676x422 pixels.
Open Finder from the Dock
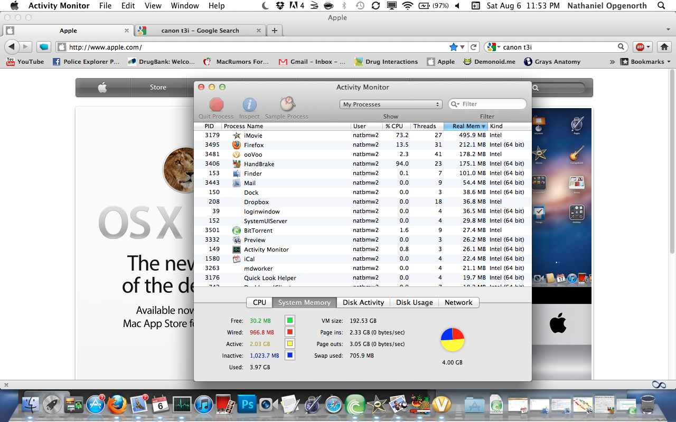(x=31, y=405)
